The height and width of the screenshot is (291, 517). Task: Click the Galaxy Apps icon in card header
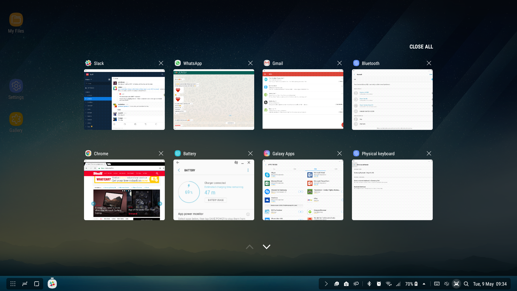tap(267, 153)
